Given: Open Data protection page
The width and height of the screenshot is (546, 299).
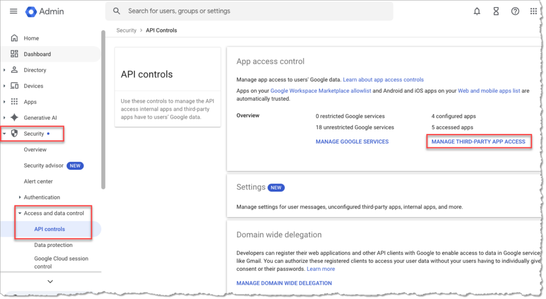Looking at the screenshot, I should click(53, 245).
